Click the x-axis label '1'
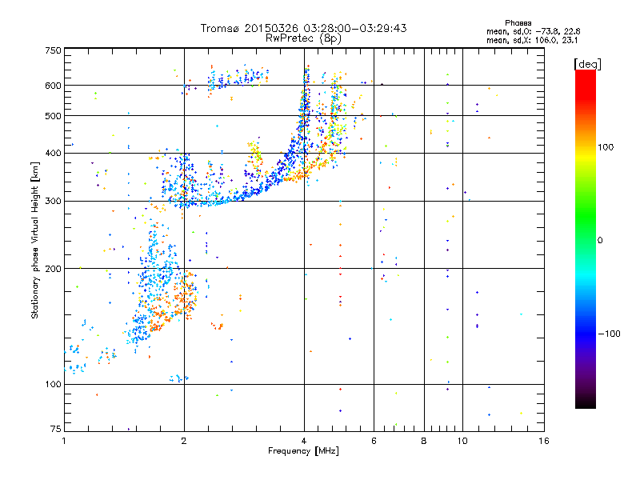Image resolution: width=640 pixels, height=480 pixels. click(x=64, y=441)
